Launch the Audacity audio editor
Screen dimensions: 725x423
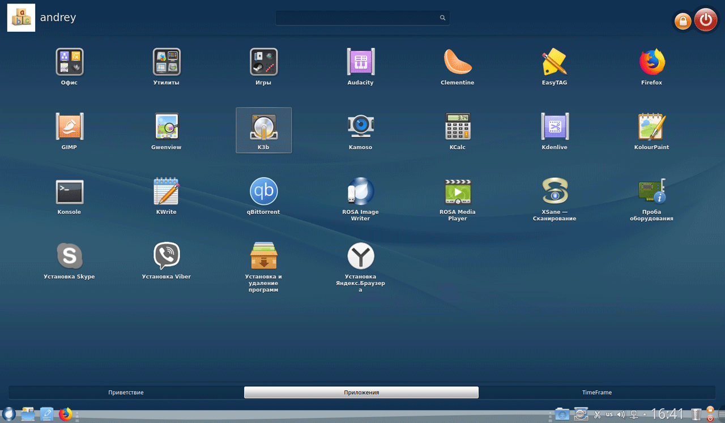pos(360,62)
